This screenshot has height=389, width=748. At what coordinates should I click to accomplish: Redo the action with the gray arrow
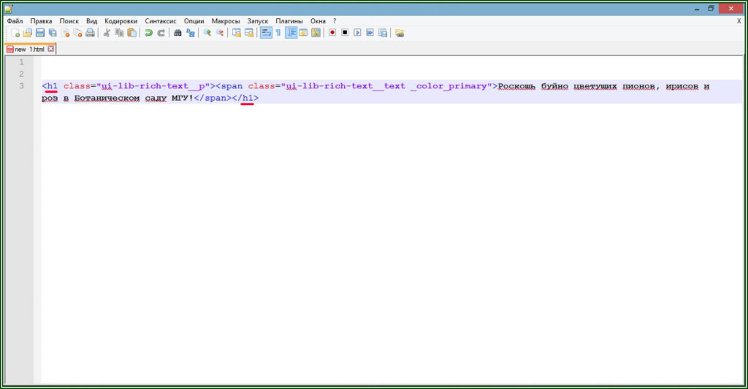point(161,33)
